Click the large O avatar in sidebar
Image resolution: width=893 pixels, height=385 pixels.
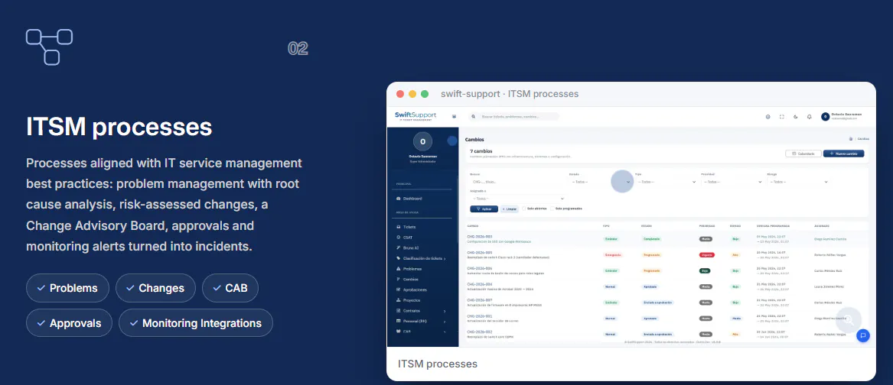pos(422,141)
